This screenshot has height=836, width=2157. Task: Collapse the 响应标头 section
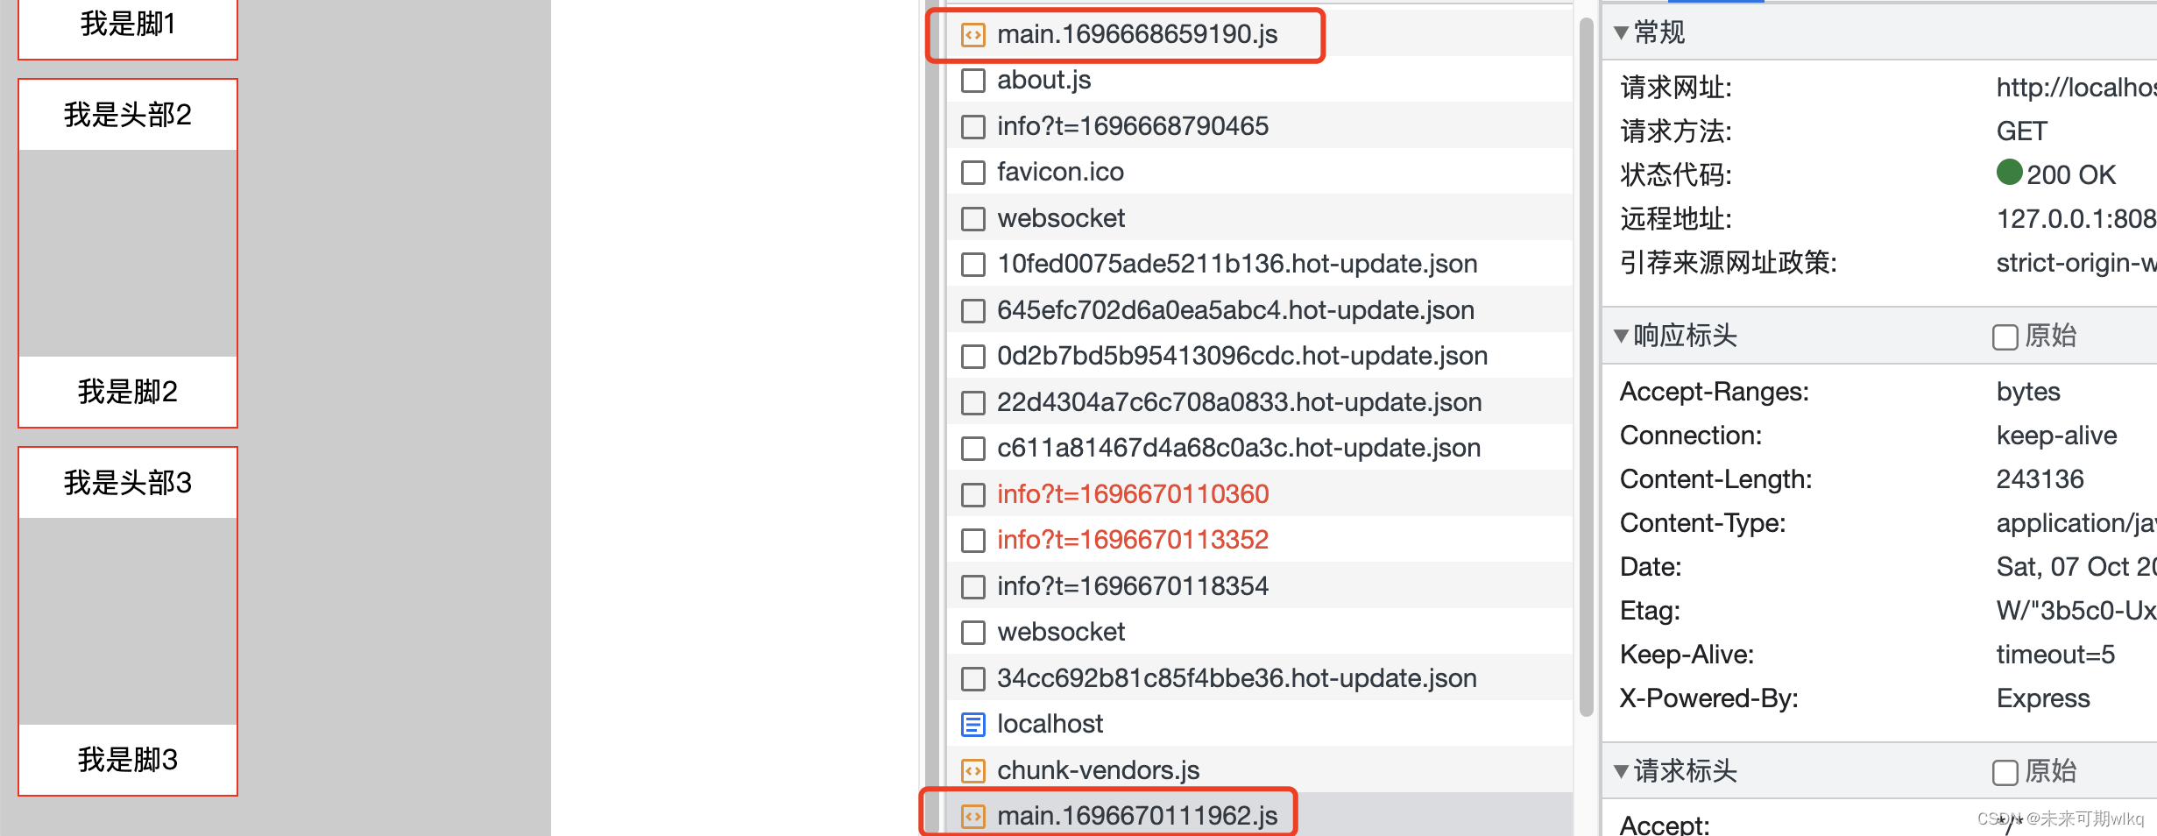(1621, 337)
